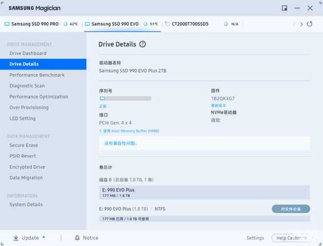
Task: Click the Host Memory Buffer (HMB) link
Action: pos(129,131)
